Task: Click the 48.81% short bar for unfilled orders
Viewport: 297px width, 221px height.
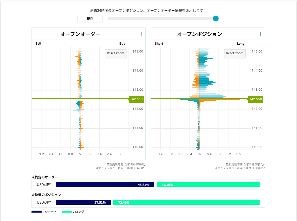Action: pyautogui.click(x=105, y=184)
